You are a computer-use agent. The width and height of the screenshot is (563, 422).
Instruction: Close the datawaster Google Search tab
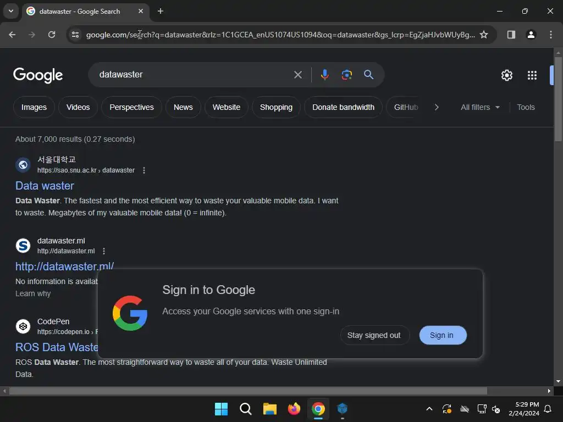[x=141, y=11]
